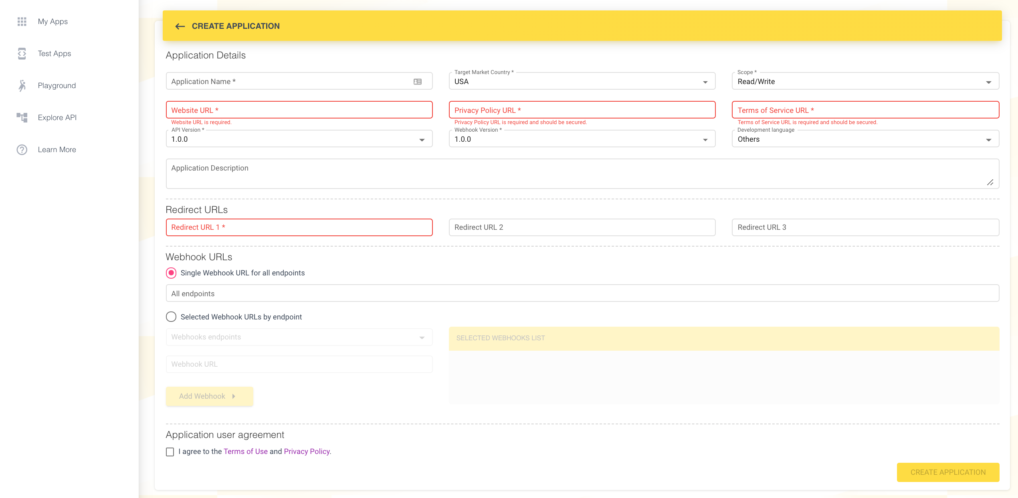
Task: Click the Playground running figure icon
Action: (22, 86)
